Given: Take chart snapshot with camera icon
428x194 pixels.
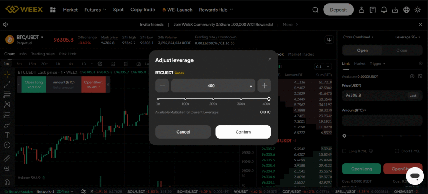Looking at the screenshot, I should (x=139, y=64).
